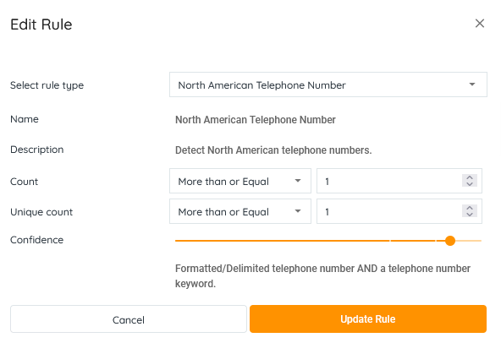
Task: Close the Edit Rule dialog with X
Action: point(480,24)
